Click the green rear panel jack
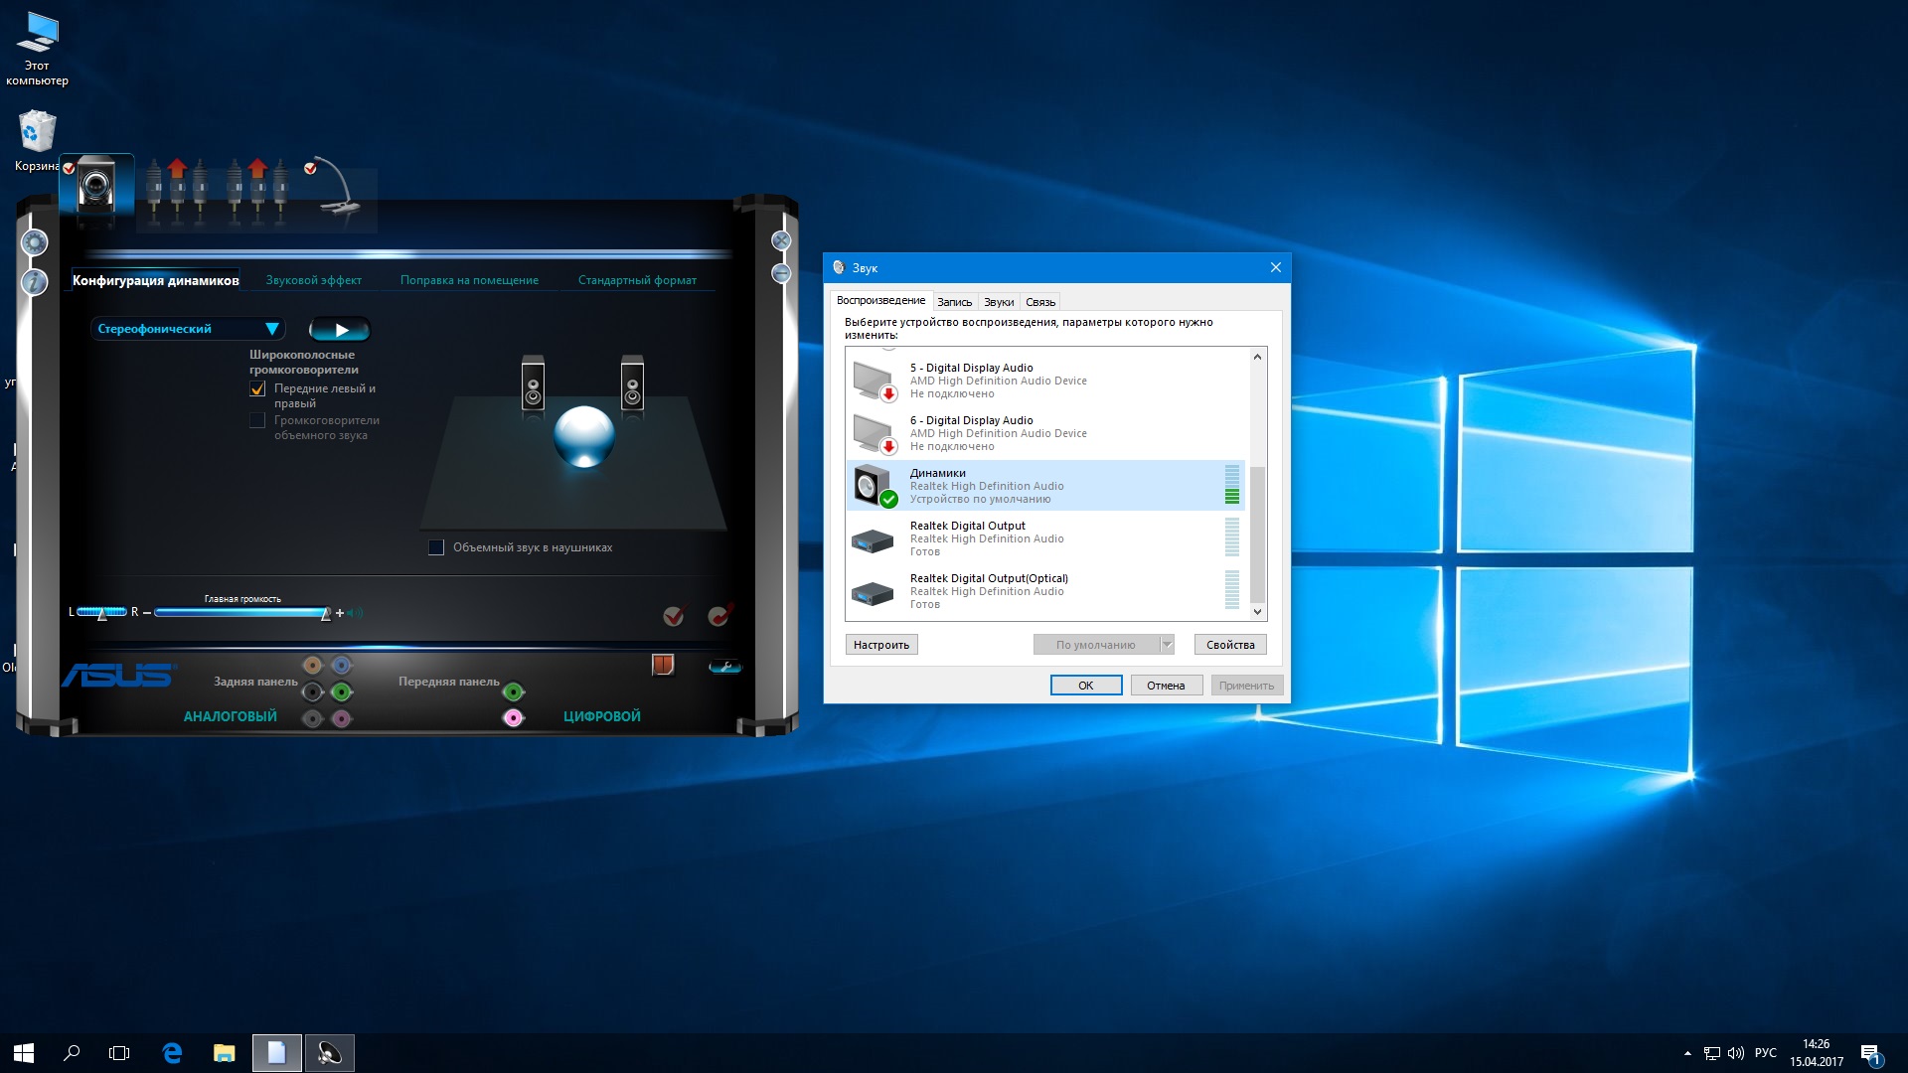The width and height of the screenshot is (1908, 1073). pos(342,691)
